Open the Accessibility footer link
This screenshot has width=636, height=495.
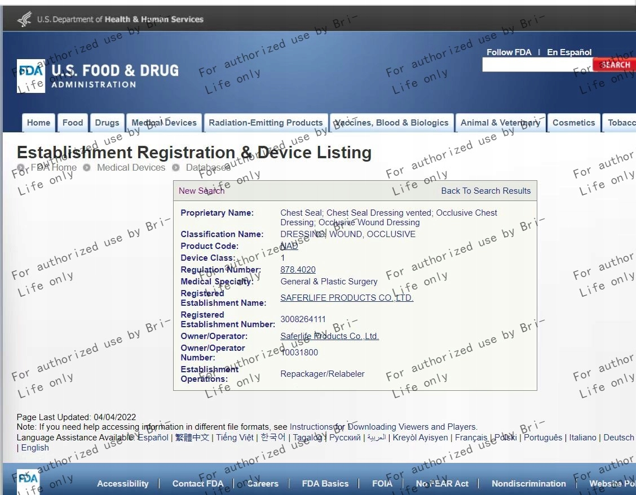tap(123, 484)
